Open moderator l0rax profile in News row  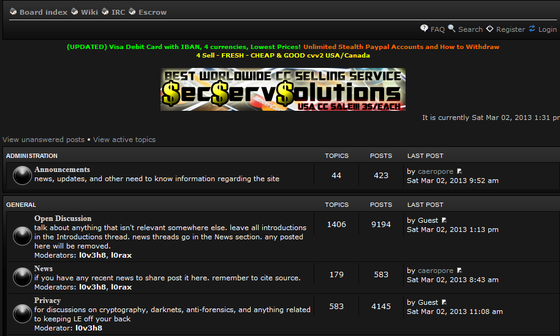121,287
